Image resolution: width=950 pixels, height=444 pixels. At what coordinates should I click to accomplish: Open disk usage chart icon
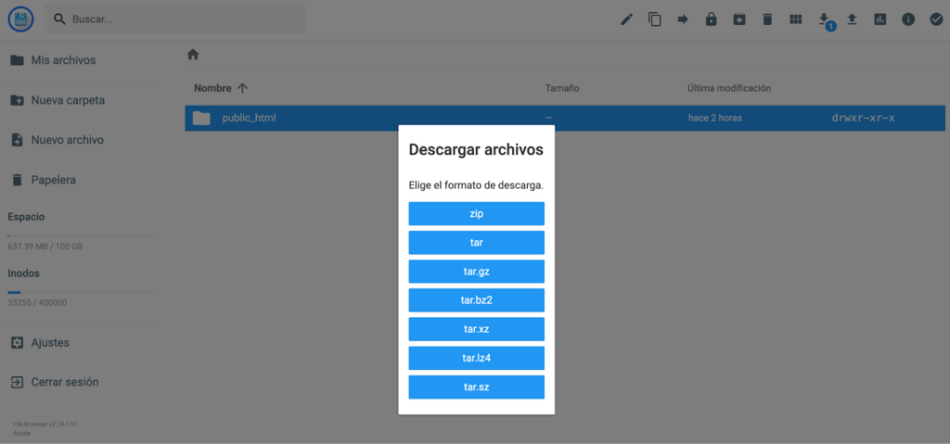click(879, 19)
